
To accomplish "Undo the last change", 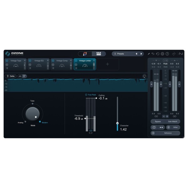I will 153,54.
